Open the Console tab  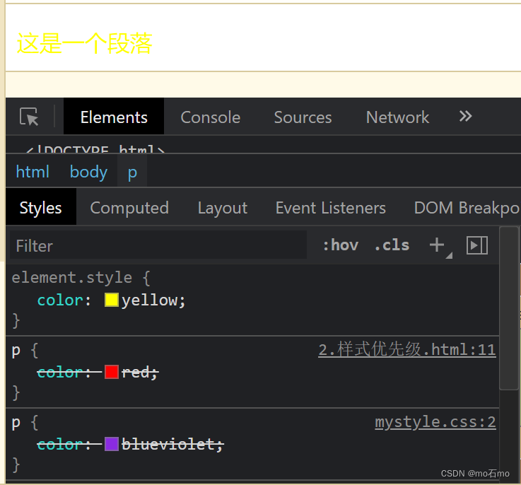pos(211,117)
